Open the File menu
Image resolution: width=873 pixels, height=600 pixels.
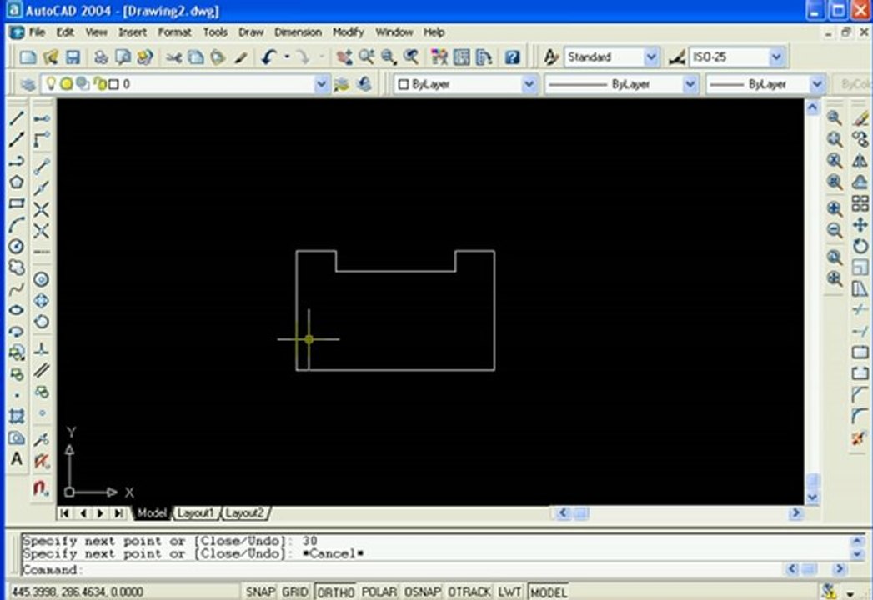point(37,32)
